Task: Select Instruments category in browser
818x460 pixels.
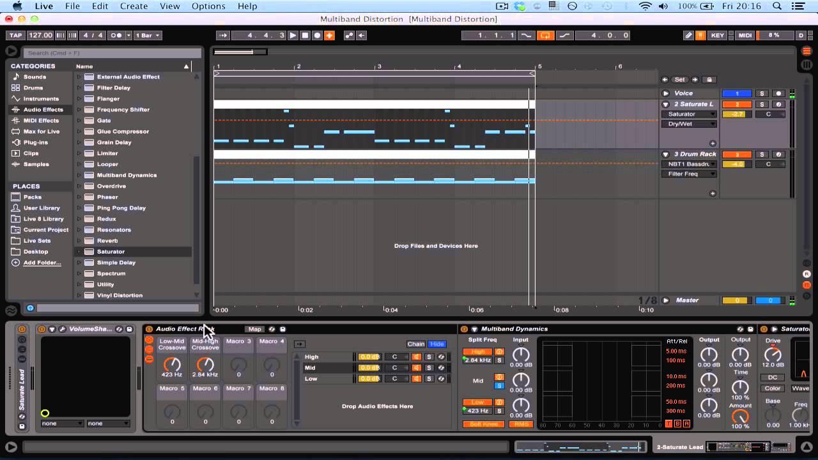Action: 41,98
